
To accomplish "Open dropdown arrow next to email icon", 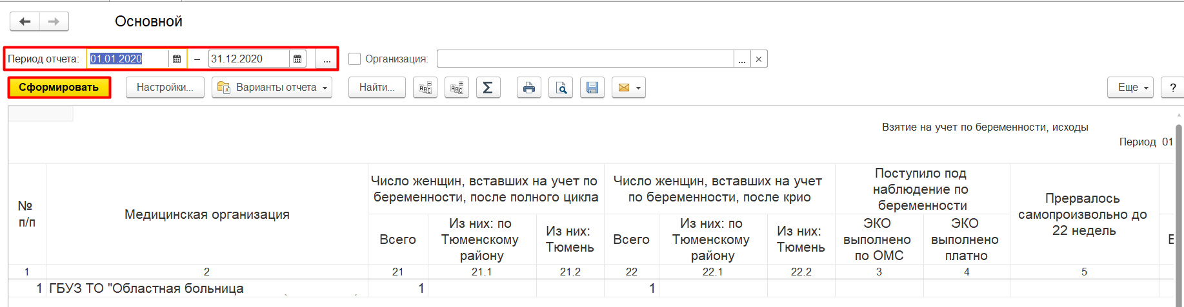I will coord(638,88).
